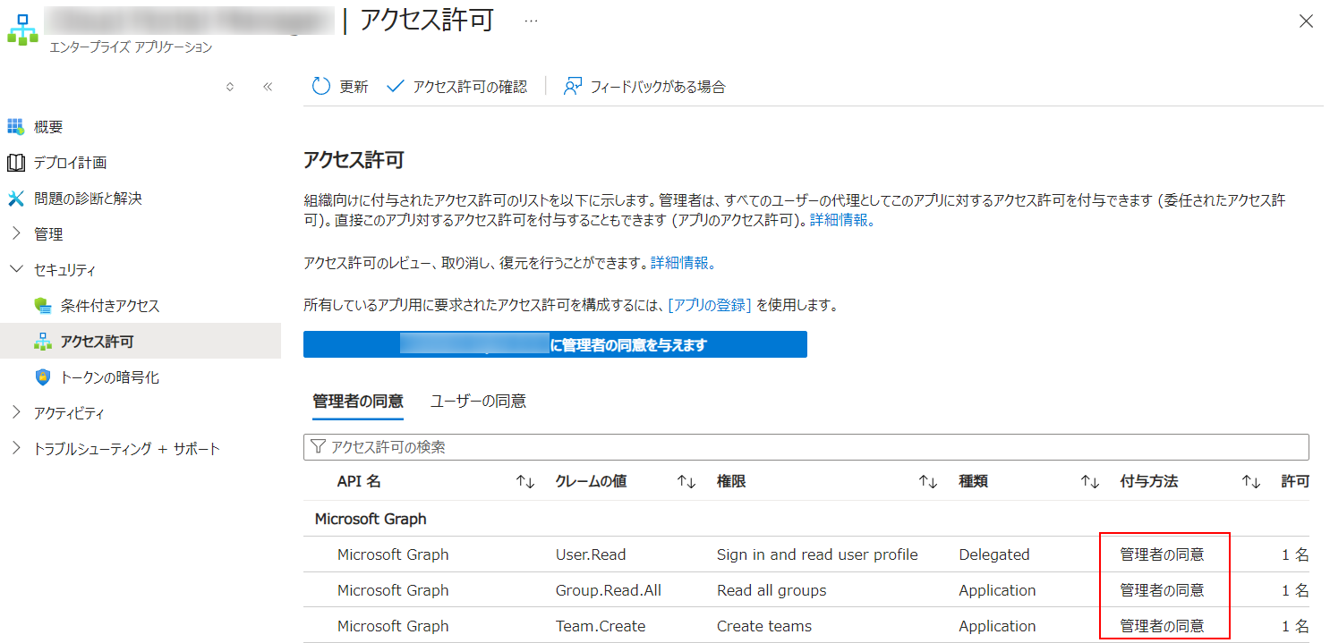The width and height of the screenshot is (1330, 643).
Task: Close the access permissions pane
Action: tap(1307, 21)
